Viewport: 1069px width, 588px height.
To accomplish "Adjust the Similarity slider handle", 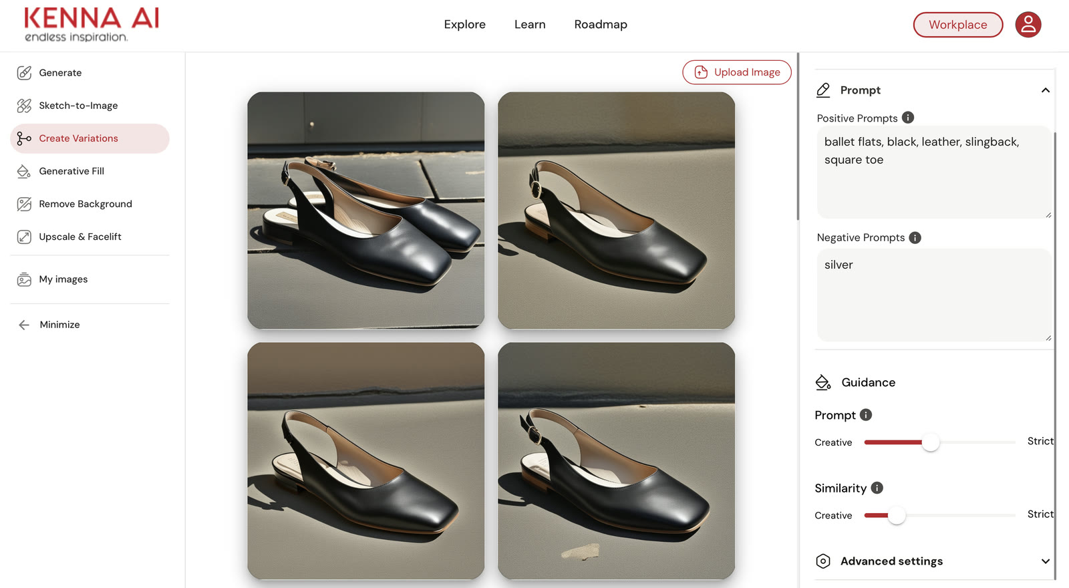I will tap(897, 515).
